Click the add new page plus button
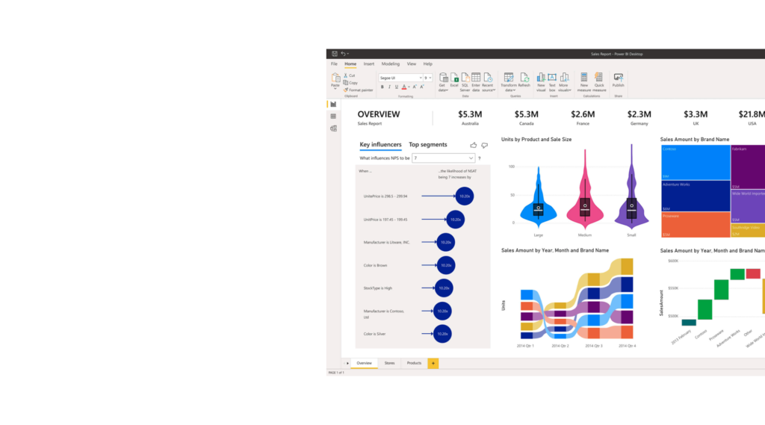The image size is (765, 425). 433,363
